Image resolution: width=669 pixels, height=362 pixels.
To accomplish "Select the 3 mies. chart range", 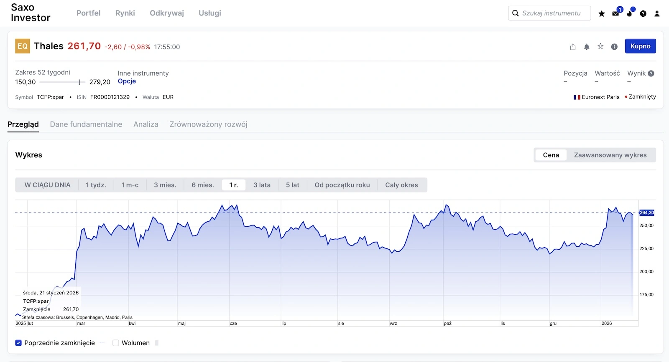I will [x=165, y=185].
